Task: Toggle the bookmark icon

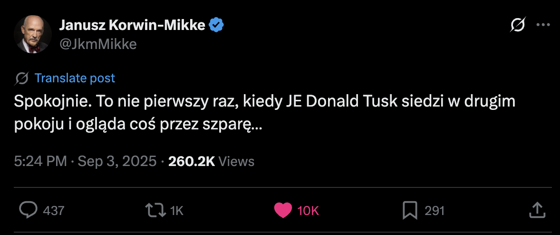Action: point(410,210)
